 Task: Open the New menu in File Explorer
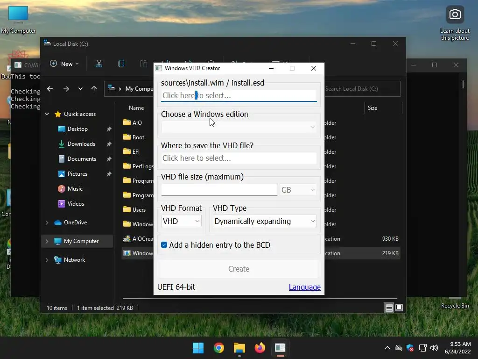pos(64,64)
